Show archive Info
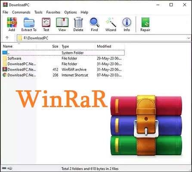192x172 pixels. (x=127, y=24)
